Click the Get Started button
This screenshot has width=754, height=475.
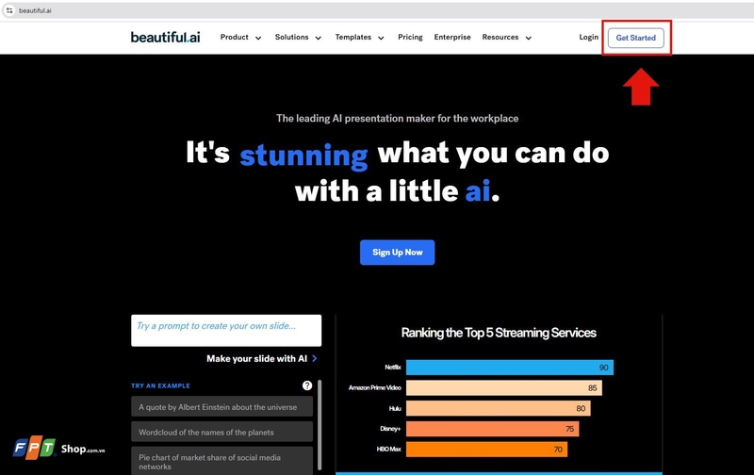point(635,38)
